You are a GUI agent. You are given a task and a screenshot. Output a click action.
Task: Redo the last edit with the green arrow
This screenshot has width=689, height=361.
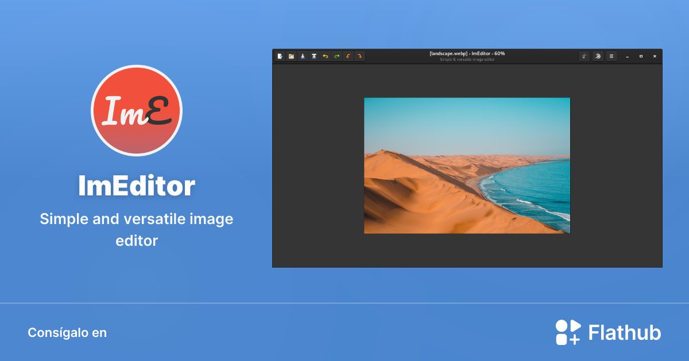tap(337, 56)
